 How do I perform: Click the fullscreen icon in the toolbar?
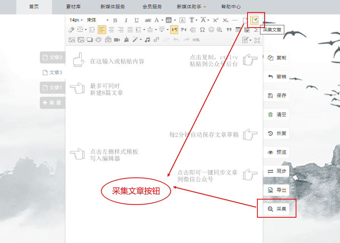pos(257,40)
